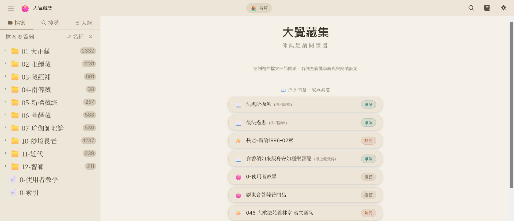Open 觀世音菩薩普門品 card
The image size is (514, 221).
coord(305,195)
